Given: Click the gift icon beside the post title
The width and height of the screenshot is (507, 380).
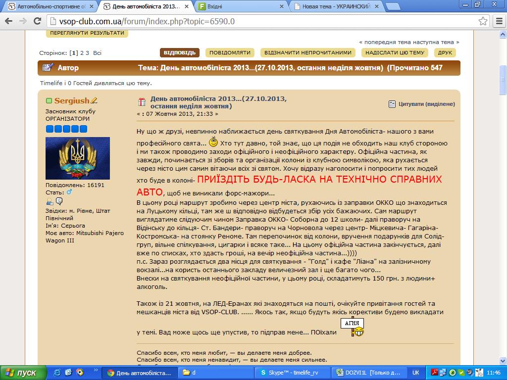Looking at the screenshot, I should (142, 102).
